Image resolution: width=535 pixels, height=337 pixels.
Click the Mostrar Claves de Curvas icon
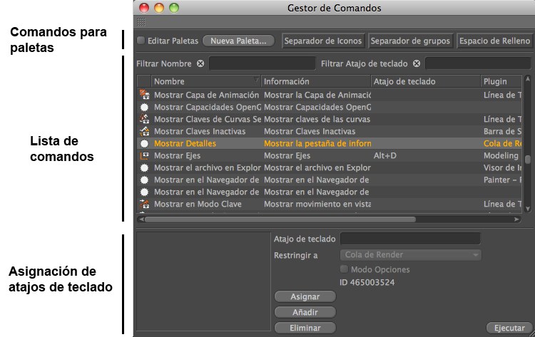(144, 119)
